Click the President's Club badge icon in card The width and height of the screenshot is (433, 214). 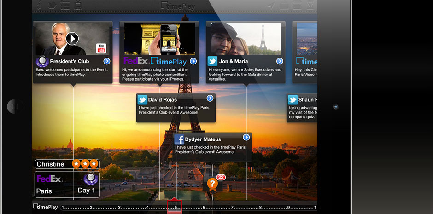[x=42, y=62]
